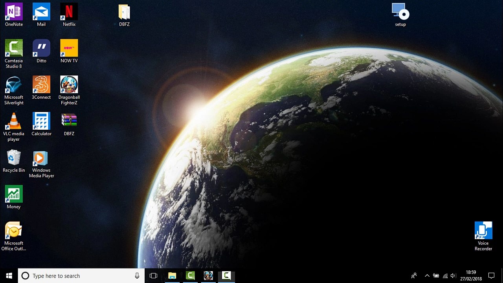Show hidden system tray icons
503x283 pixels.
[x=427, y=276]
